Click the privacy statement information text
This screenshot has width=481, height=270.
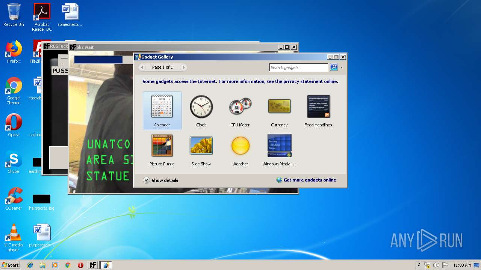point(240,81)
